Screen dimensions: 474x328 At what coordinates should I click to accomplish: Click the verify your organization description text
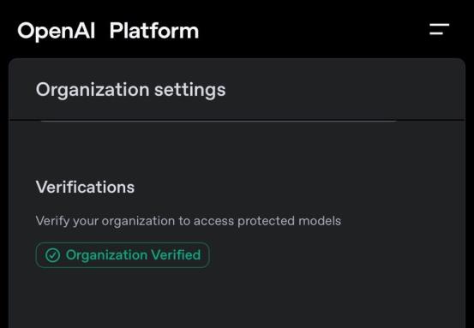[x=189, y=221]
